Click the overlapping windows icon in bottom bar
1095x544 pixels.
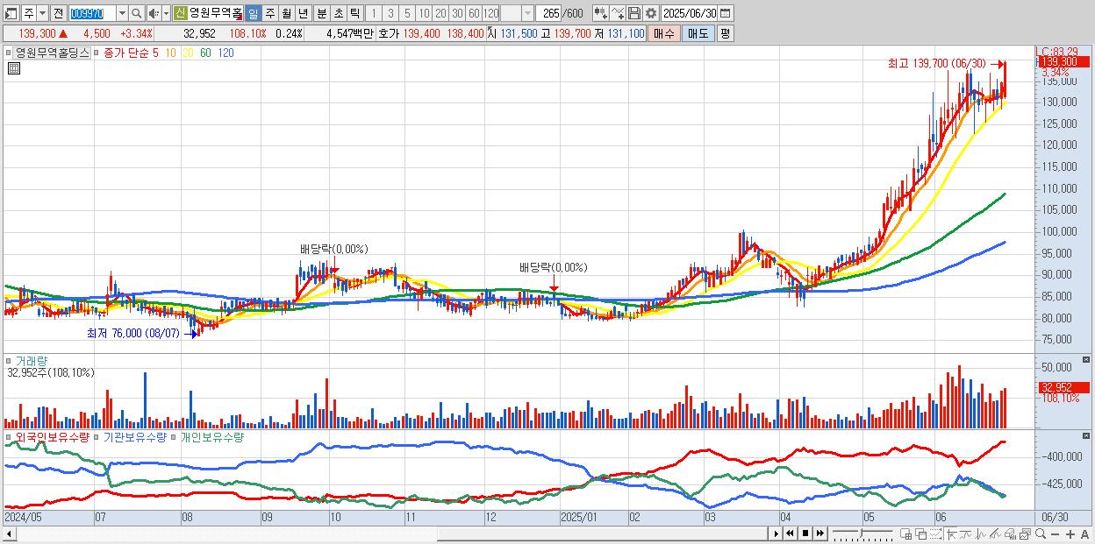[x=921, y=534]
